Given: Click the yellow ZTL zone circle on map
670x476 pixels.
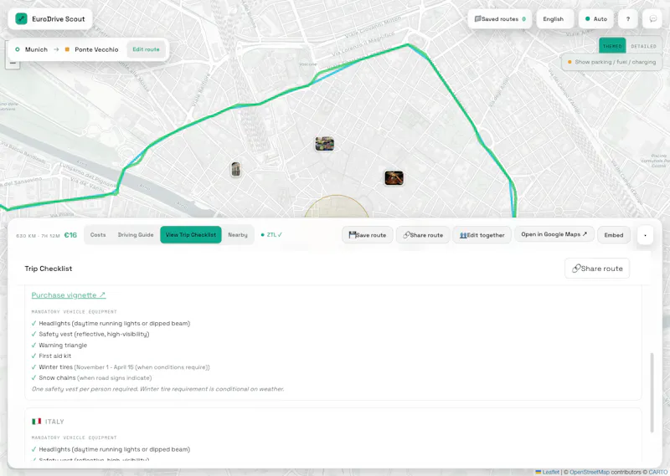Looking at the screenshot, I should click(x=337, y=207).
